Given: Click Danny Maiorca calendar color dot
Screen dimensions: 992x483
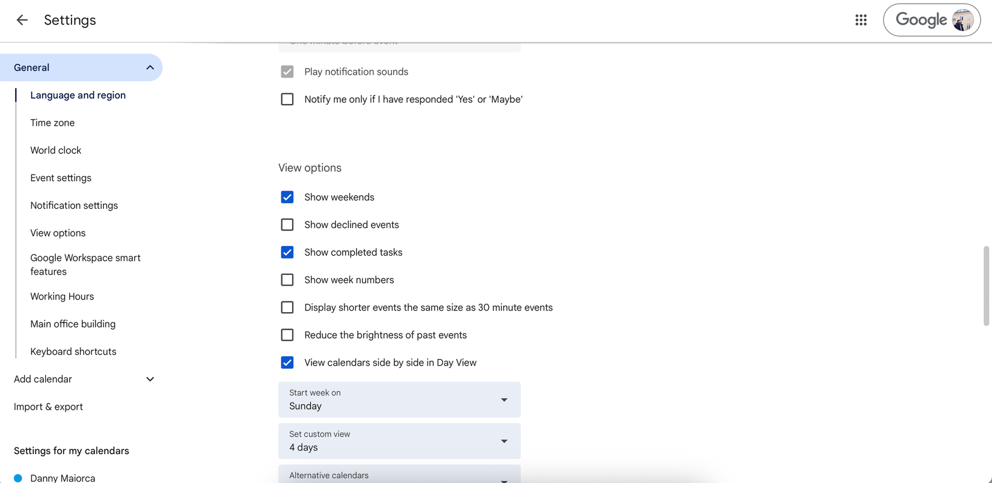Looking at the screenshot, I should [x=18, y=478].
